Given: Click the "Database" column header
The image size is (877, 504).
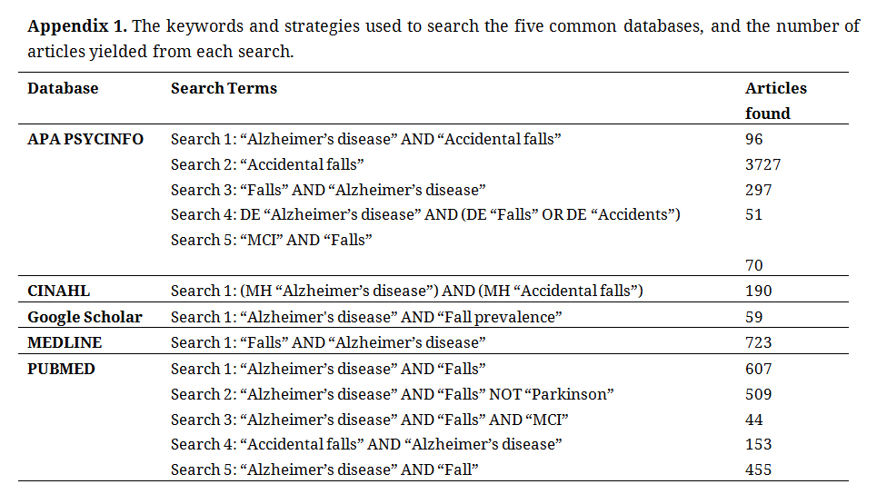Looking at the screenshot, I should (x=63, y=88).
